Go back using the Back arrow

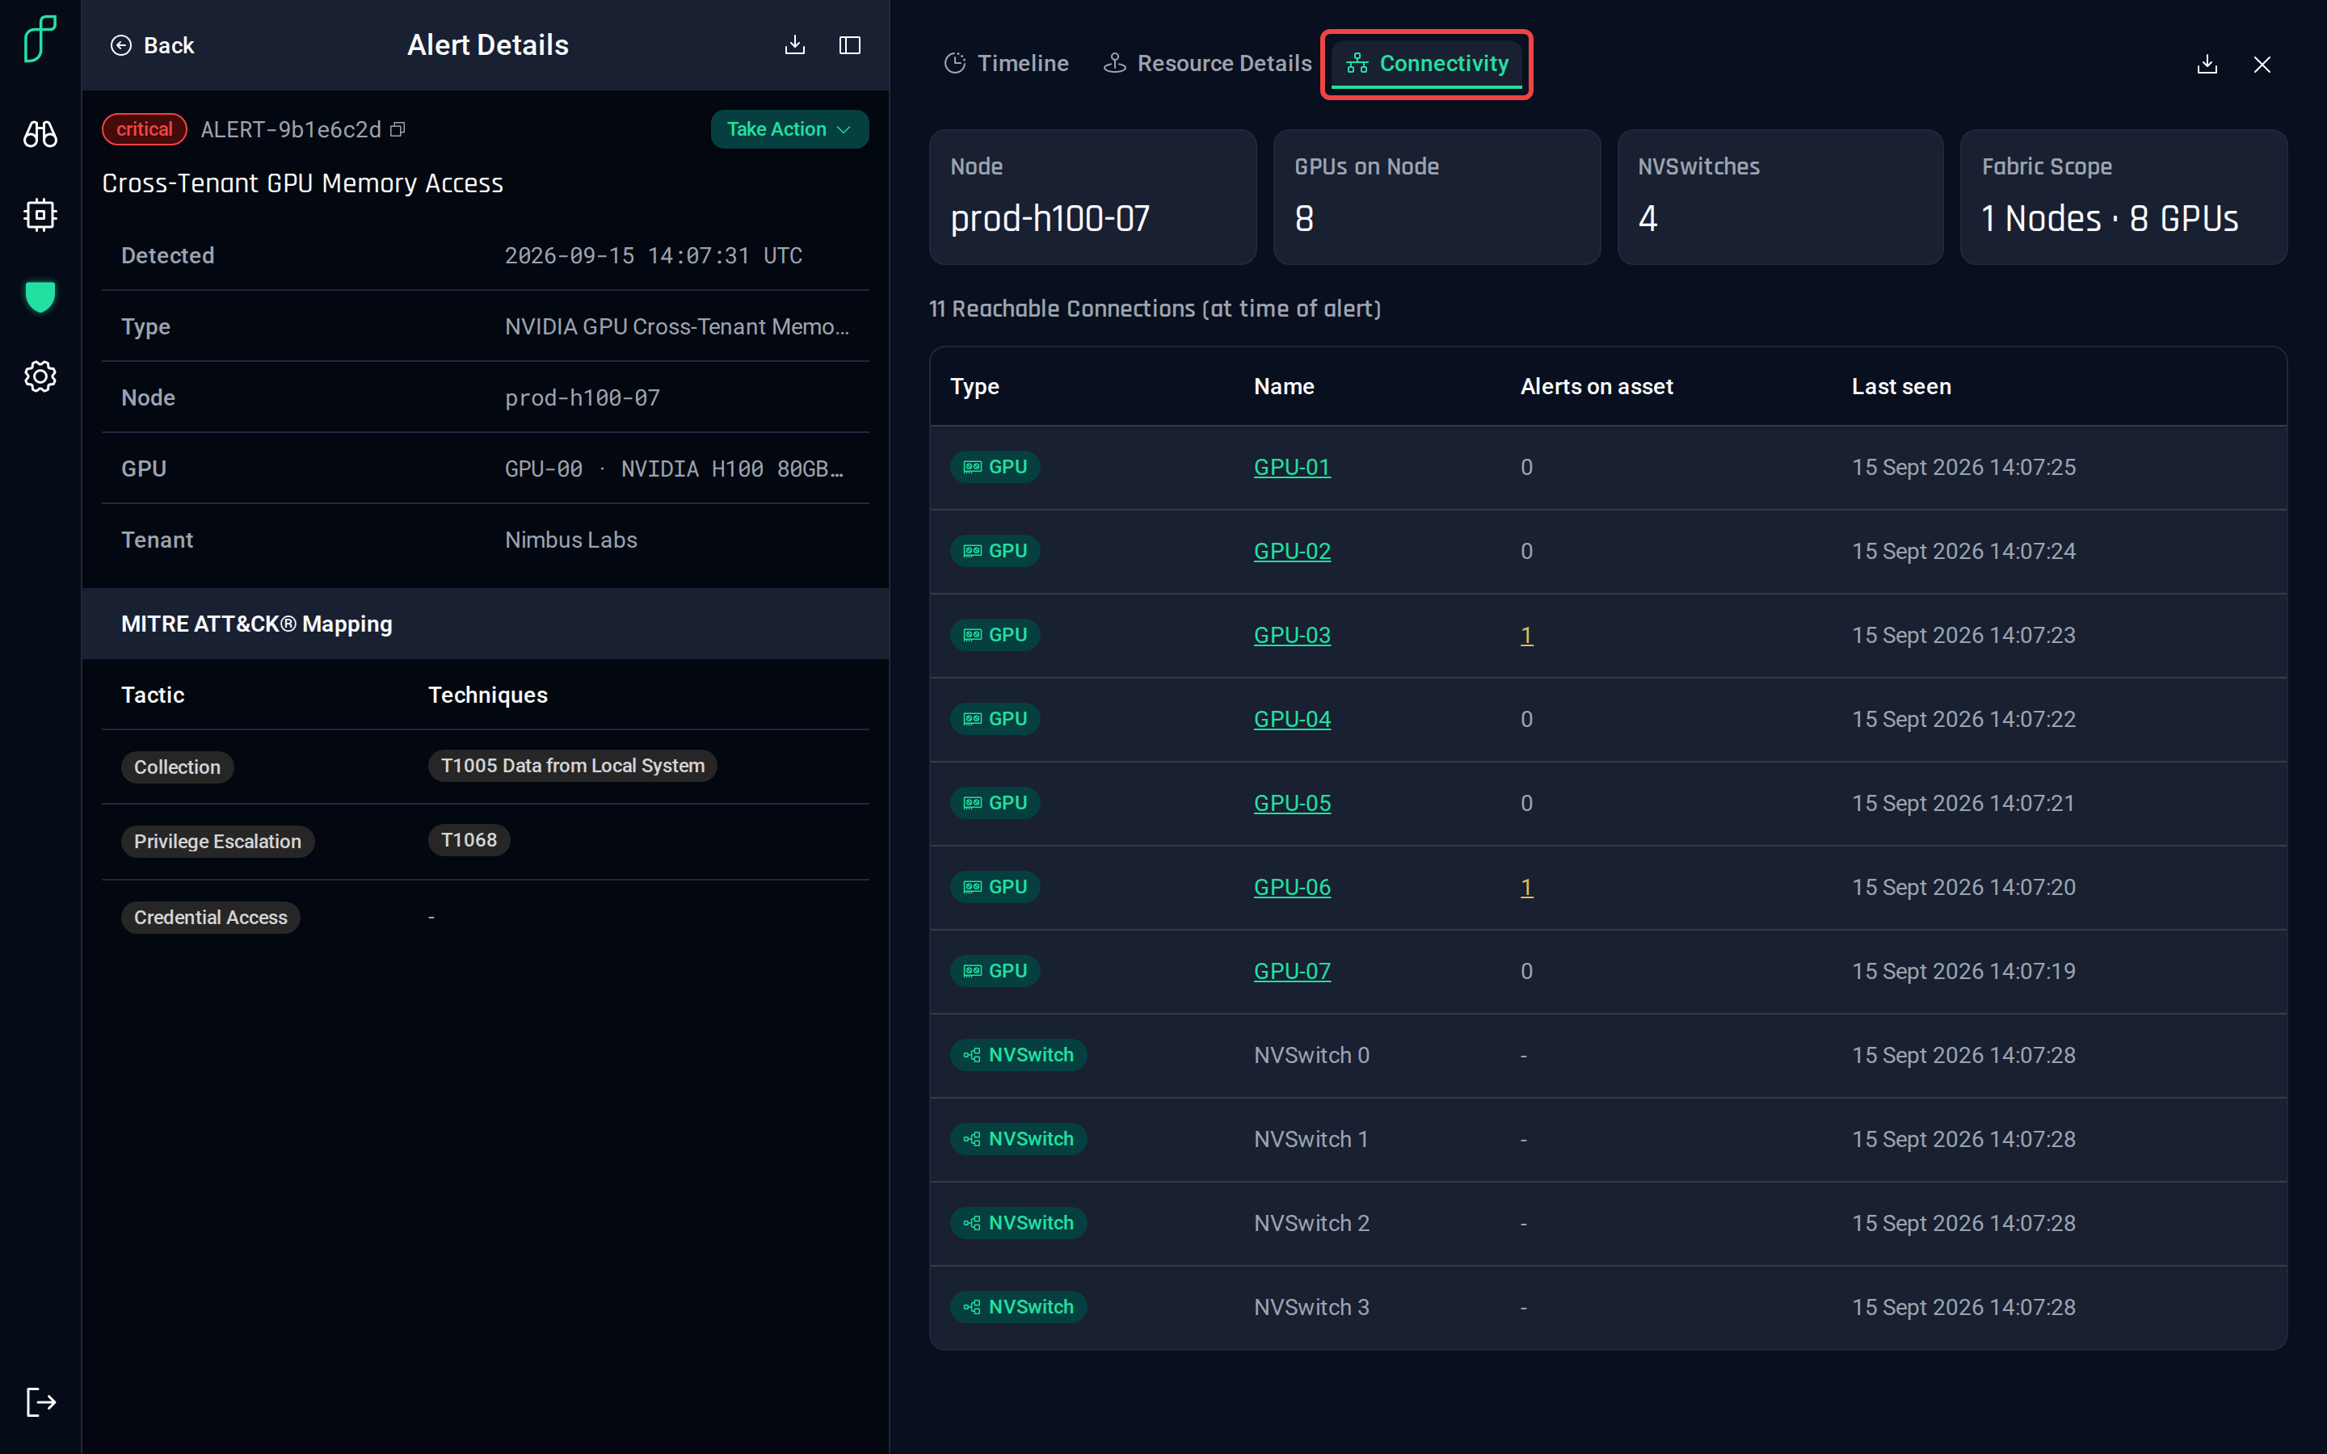(152, 45)
